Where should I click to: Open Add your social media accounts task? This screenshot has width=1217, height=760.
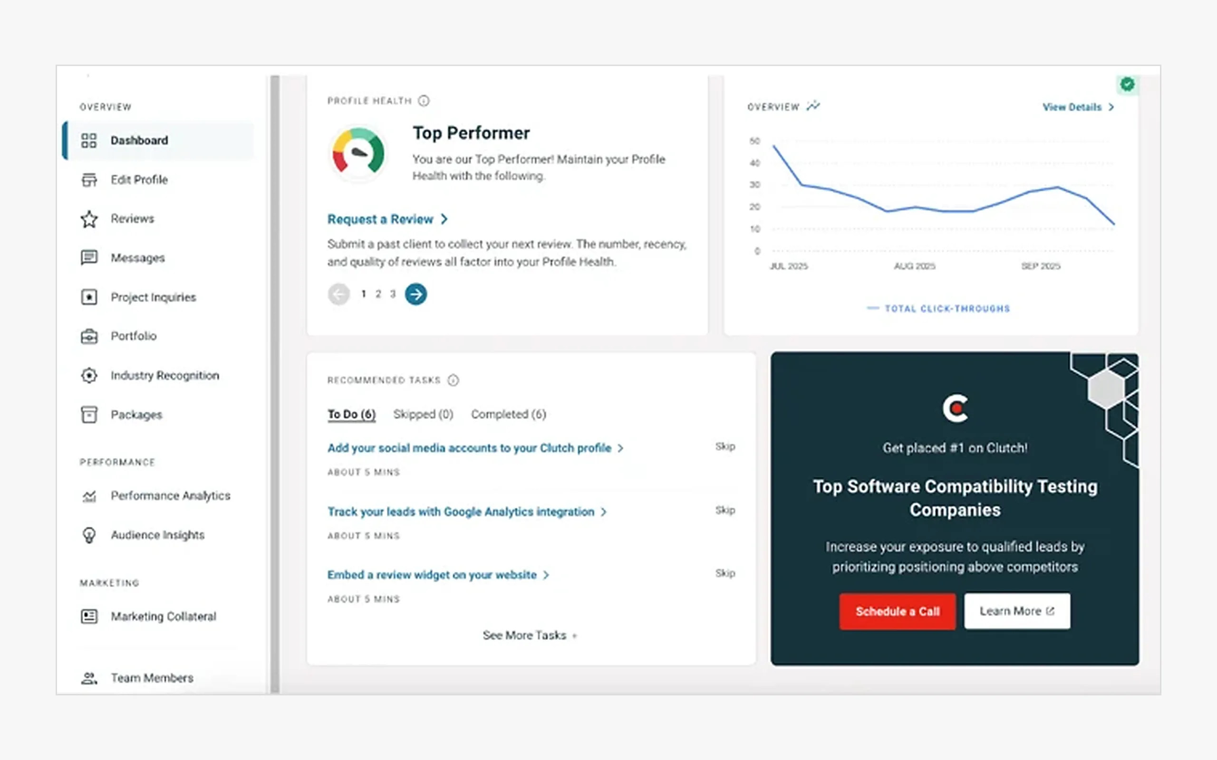click(475, 448)
